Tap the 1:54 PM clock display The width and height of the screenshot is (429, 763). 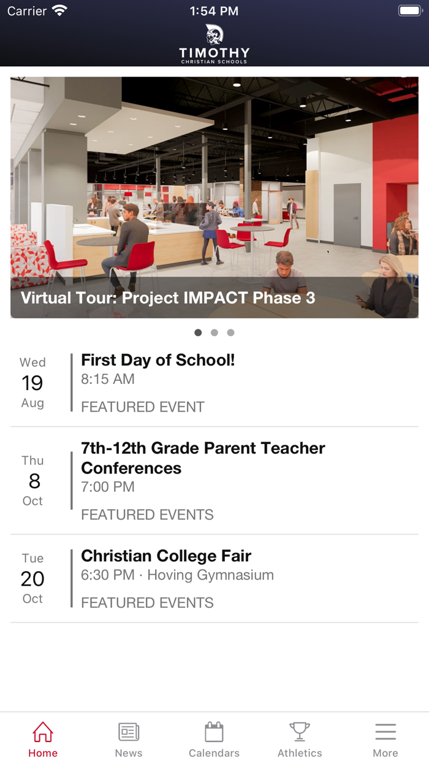[x=214, y=10]
